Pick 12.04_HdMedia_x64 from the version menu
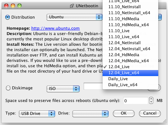Screen dimensions: 168x125 (x=130, y=61)
